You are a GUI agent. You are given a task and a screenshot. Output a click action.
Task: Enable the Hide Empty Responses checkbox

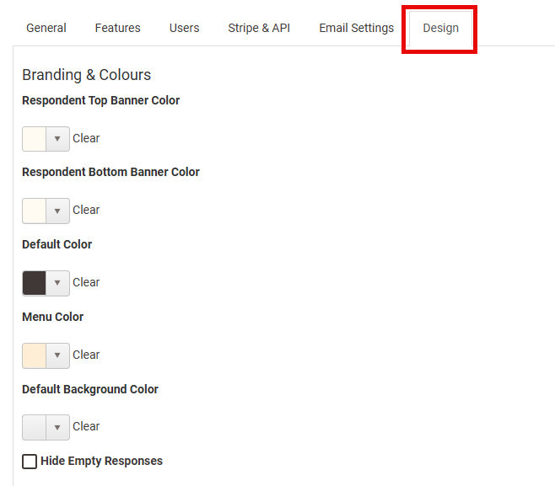(30, 462)
